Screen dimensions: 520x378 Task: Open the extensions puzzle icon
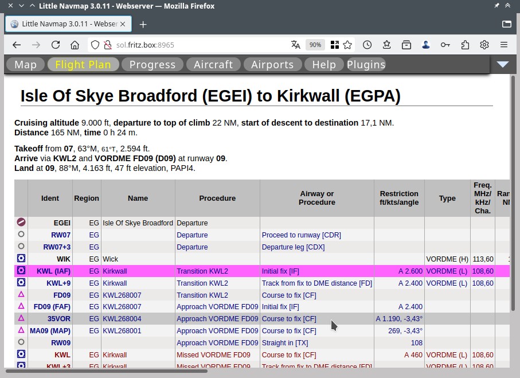pyautogui.click(x=465, y=45)
